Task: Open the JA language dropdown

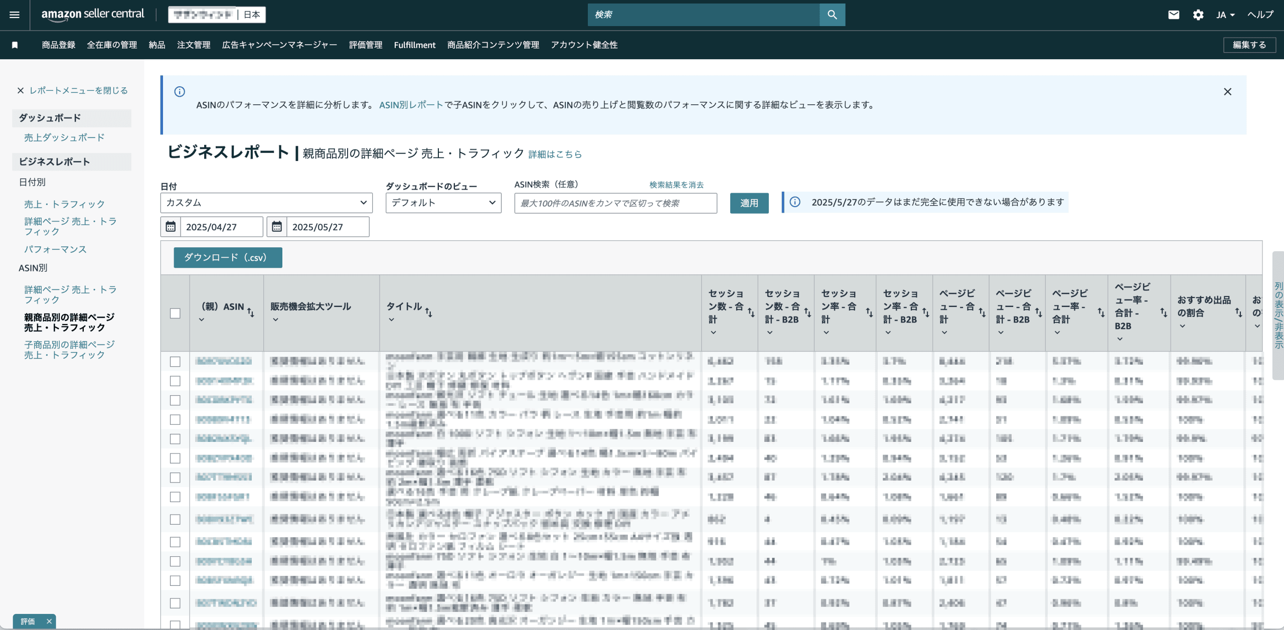Action: pos(1225,15)
